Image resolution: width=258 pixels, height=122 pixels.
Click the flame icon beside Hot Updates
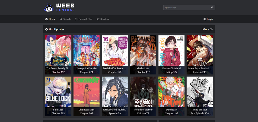[x=46, y=29]
